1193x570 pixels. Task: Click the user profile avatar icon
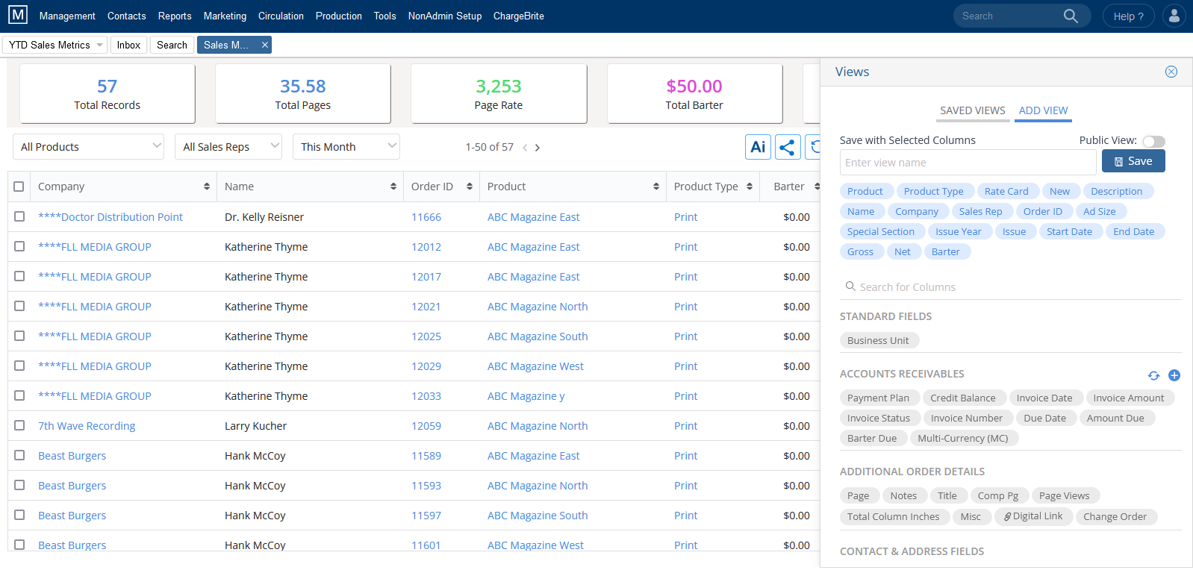1174,16
